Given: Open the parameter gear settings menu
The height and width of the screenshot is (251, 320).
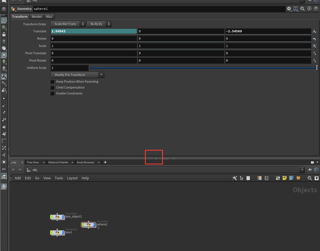Looking at the screenshot, I should tap(289, 8).
